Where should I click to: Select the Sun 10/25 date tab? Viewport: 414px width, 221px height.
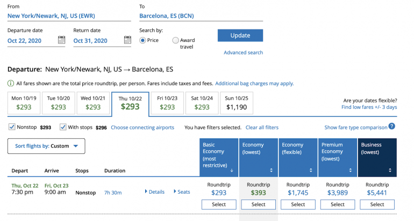(237, 103)
